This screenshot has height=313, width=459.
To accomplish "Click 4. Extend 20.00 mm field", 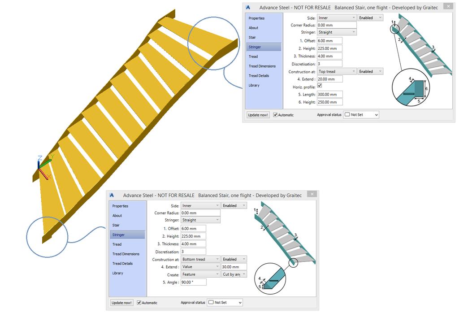I will 329,79.
